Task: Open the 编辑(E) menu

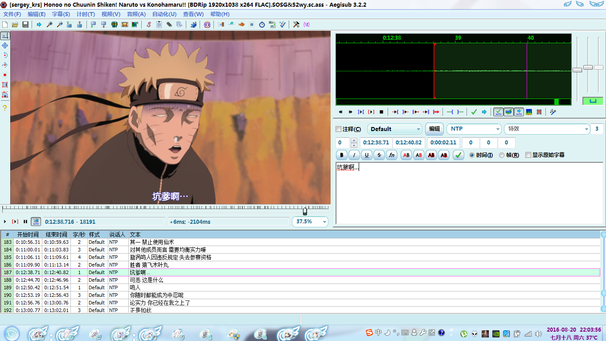Action: (x=37, y=14)
